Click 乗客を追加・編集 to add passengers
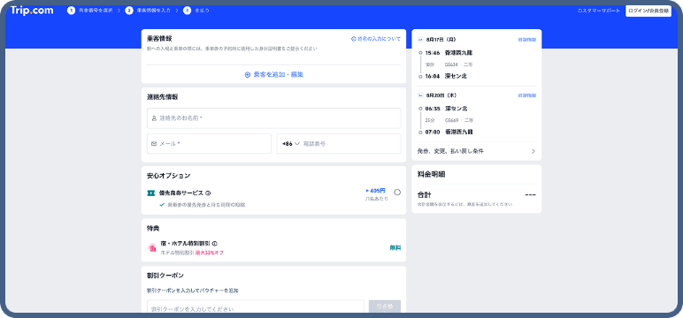The image size is (683, 318). (273, 74)
